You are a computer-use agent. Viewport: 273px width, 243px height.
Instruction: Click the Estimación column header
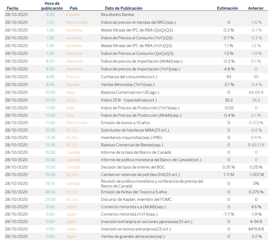[227, 8]
